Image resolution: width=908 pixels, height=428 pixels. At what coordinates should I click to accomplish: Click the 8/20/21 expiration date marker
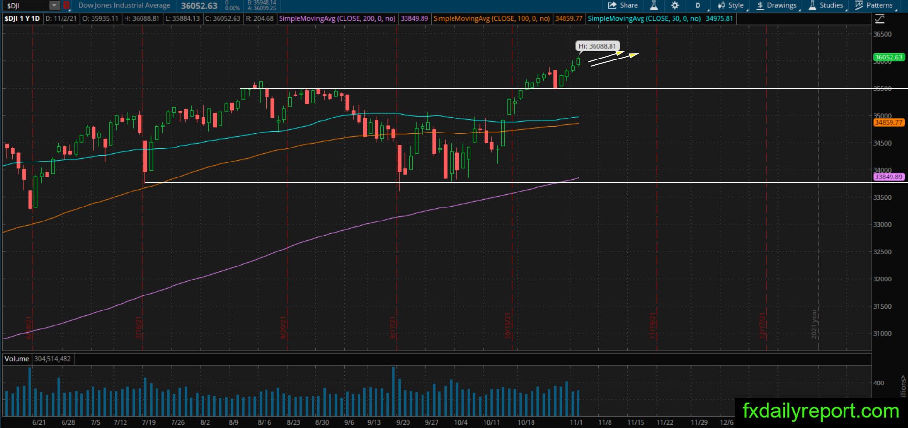283,327
